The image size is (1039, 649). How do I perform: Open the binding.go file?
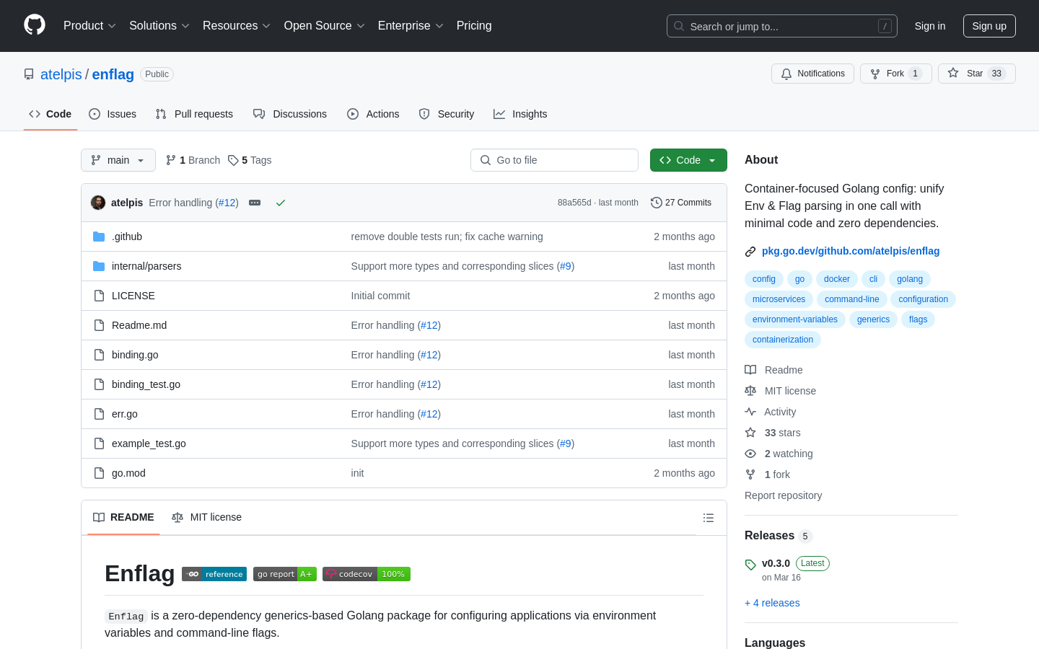[135, 355]
